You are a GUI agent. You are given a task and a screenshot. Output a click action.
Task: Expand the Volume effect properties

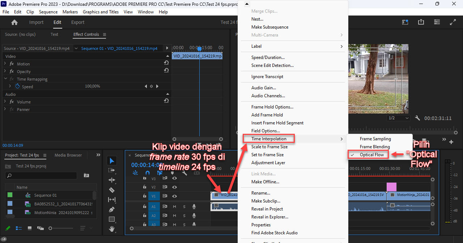(5, 102)
